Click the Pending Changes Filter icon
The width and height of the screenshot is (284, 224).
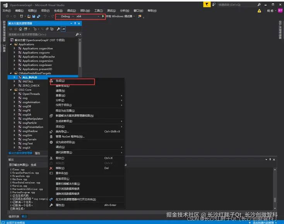(35, 29)
